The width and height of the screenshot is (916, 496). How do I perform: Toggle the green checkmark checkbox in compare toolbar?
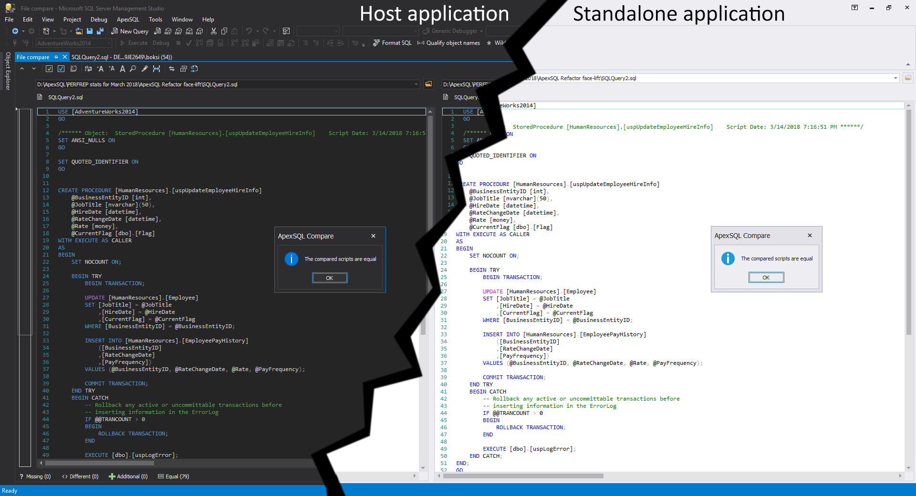pos(49,69)
